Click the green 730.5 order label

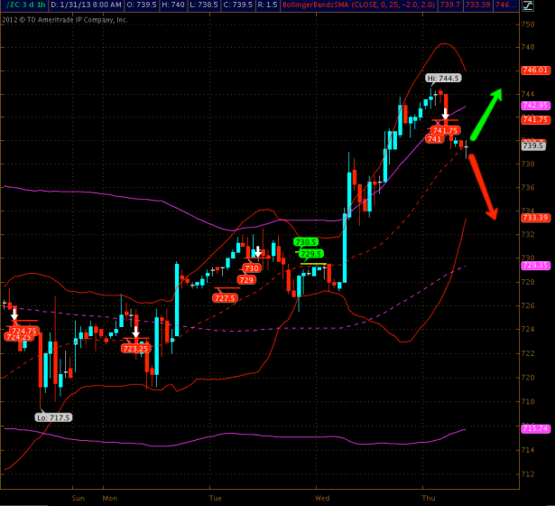coord(306,241)
